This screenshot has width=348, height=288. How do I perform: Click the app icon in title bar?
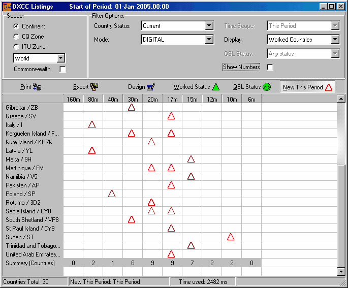(x=7, y=7)
